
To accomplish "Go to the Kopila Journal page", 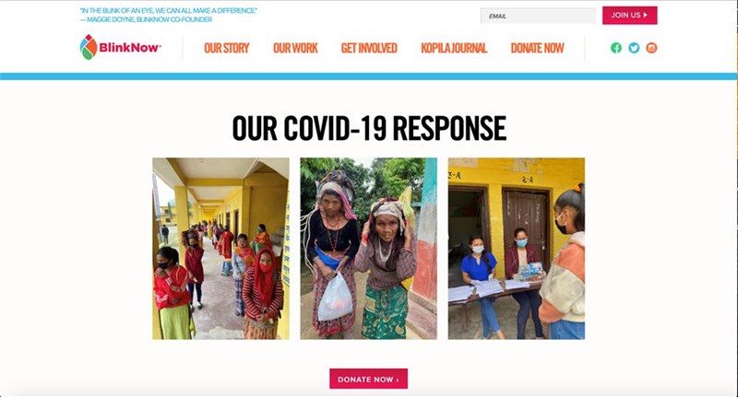I will coord(454,48).
